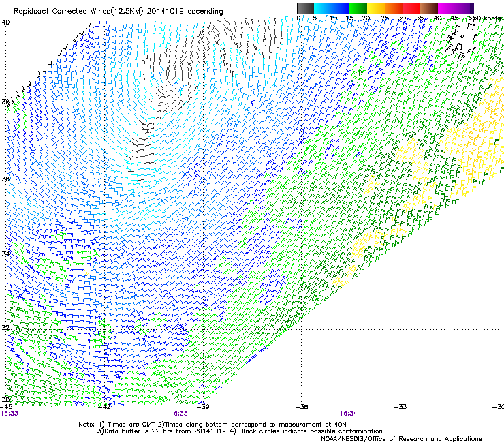Click the 16:34 purple time label
Viewport: 504px width, 443px height.
[x=349, y=414]
